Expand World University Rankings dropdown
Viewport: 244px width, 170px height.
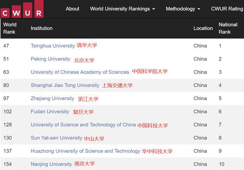coord(122,9)
